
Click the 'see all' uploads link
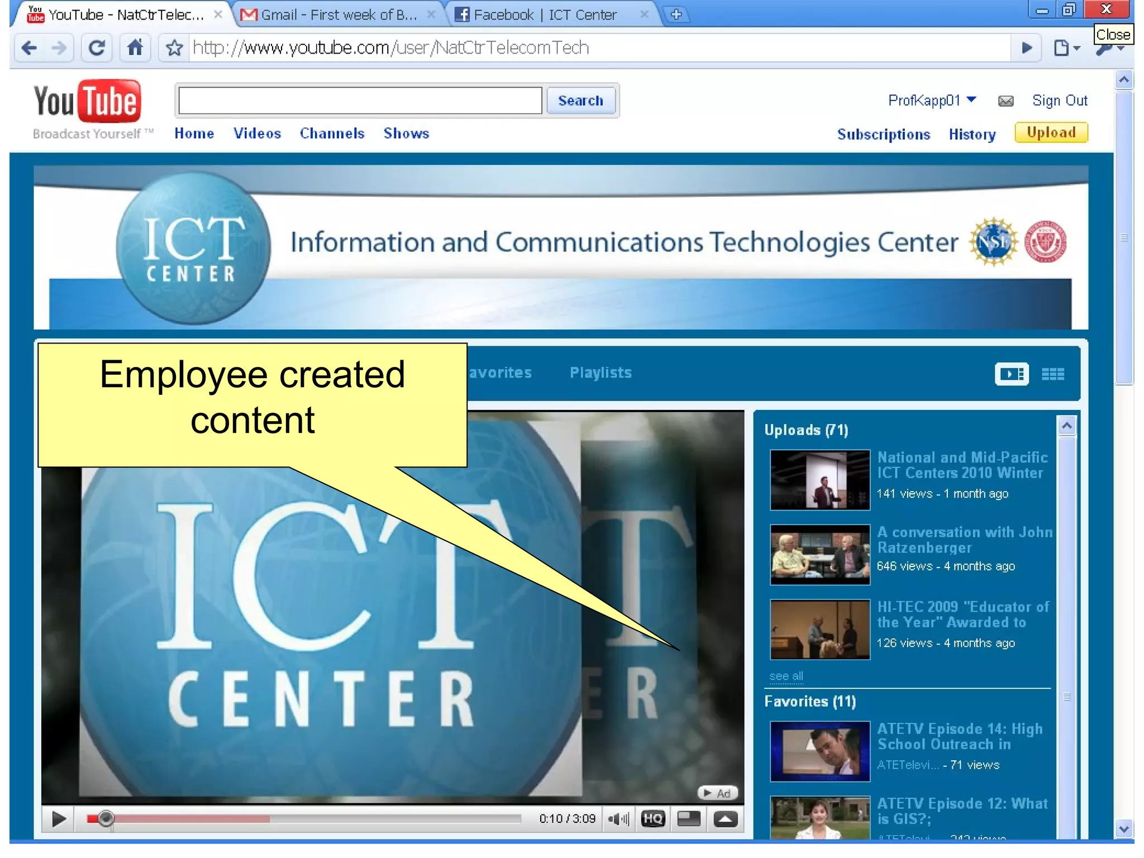(786, 676)
